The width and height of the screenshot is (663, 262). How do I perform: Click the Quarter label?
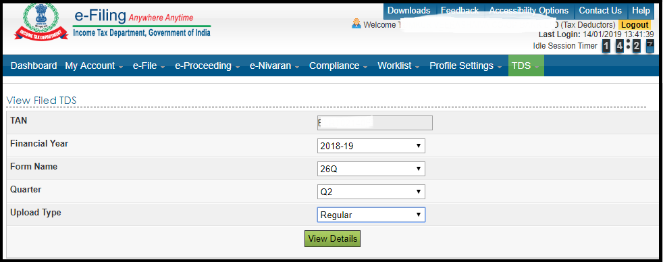(26, 190)
